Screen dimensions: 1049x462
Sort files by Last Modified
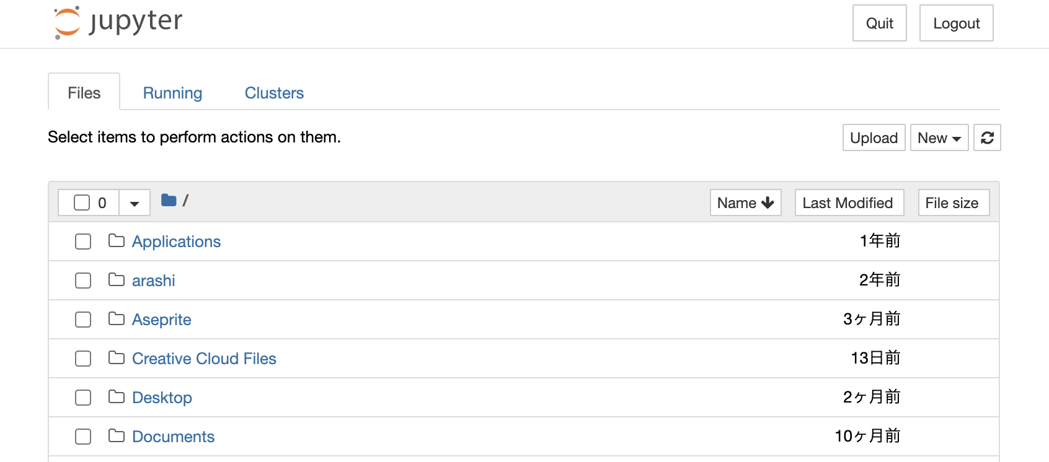[x=849, y=203]
